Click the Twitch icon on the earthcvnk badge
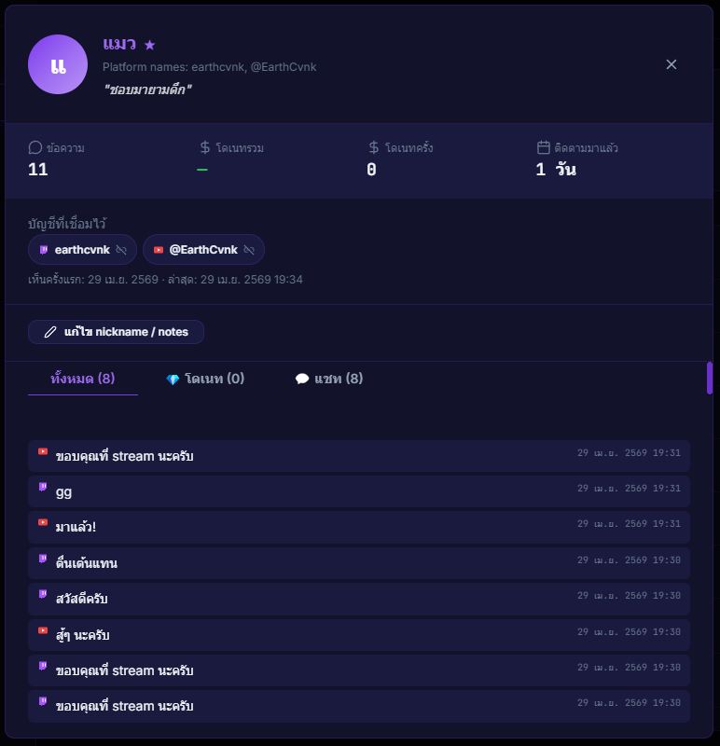 [x=44, y=249]
